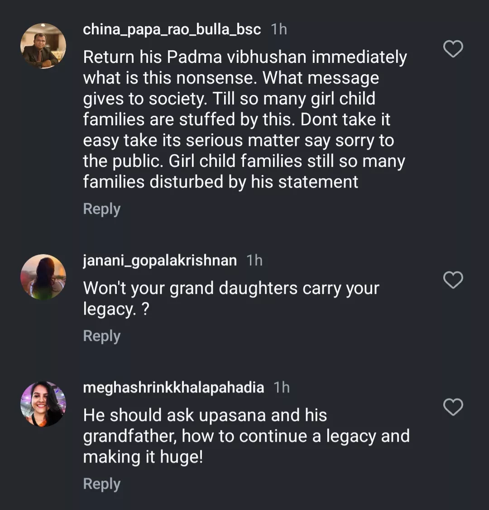Visit the janani_gopalakrishnan username link
Screen dimensions: 489x510
[x=160, y=260]
